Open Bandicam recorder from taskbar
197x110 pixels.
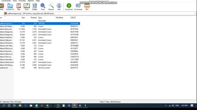click(x=58, y=105)
